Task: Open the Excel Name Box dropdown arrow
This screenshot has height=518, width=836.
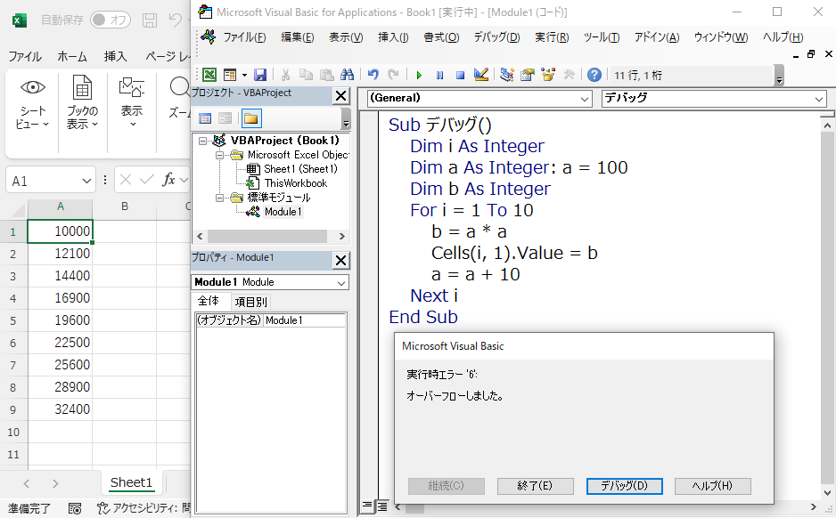Action: tap(87, 181)
